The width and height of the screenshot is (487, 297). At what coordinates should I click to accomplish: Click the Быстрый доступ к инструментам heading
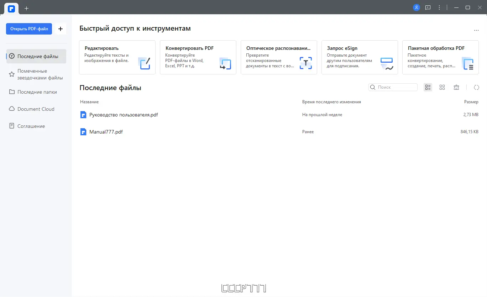[x=135, y=28]
